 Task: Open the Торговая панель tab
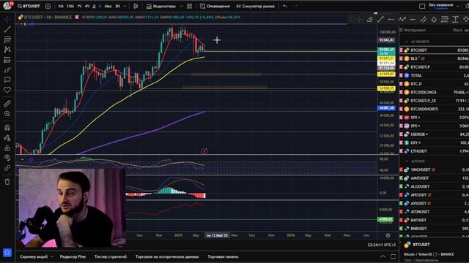[x=223, y=256]
